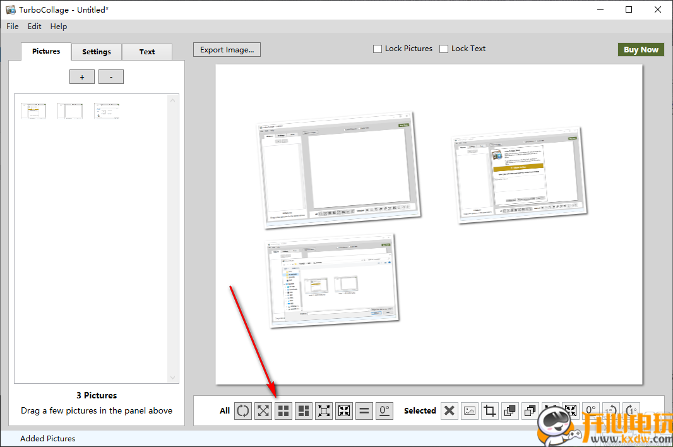Delete selected picture with X icon
The width and height of the screenshot is (673, 447).
point(449,411)
